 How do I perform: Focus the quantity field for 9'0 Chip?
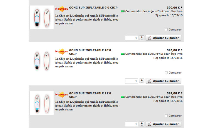click(x=131, y=38)
